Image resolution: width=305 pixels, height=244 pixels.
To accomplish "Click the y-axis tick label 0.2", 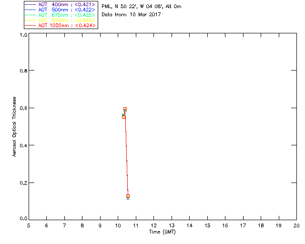I will (x=23, y=183).
